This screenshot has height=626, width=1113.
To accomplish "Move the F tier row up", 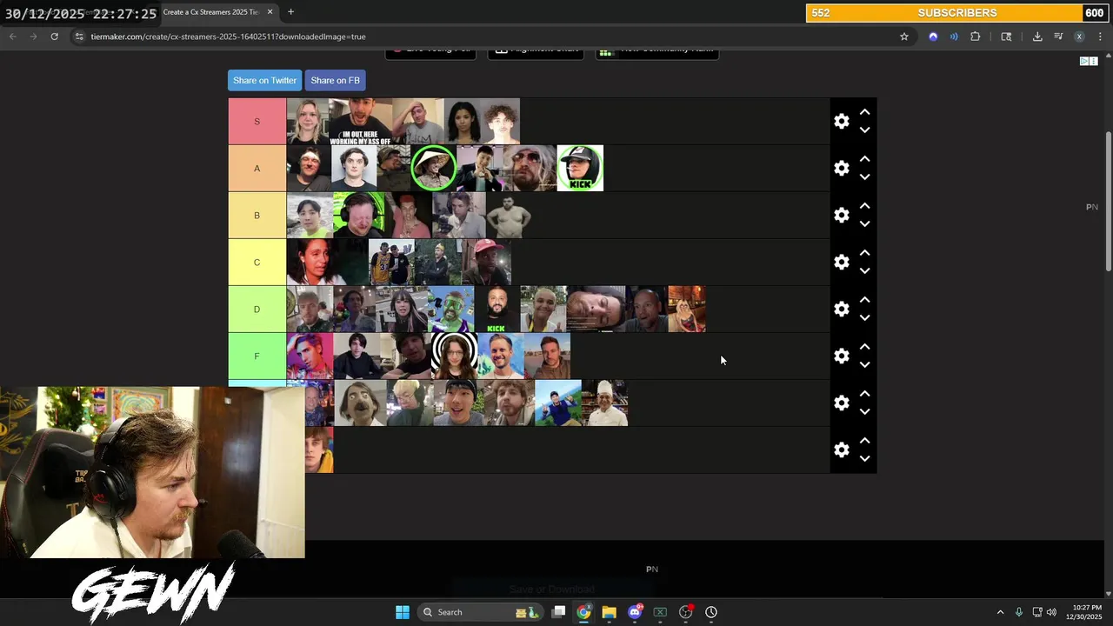I will coord(864,347).
